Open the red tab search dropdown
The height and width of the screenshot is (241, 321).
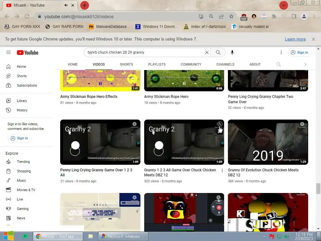[x=283, y=5]
